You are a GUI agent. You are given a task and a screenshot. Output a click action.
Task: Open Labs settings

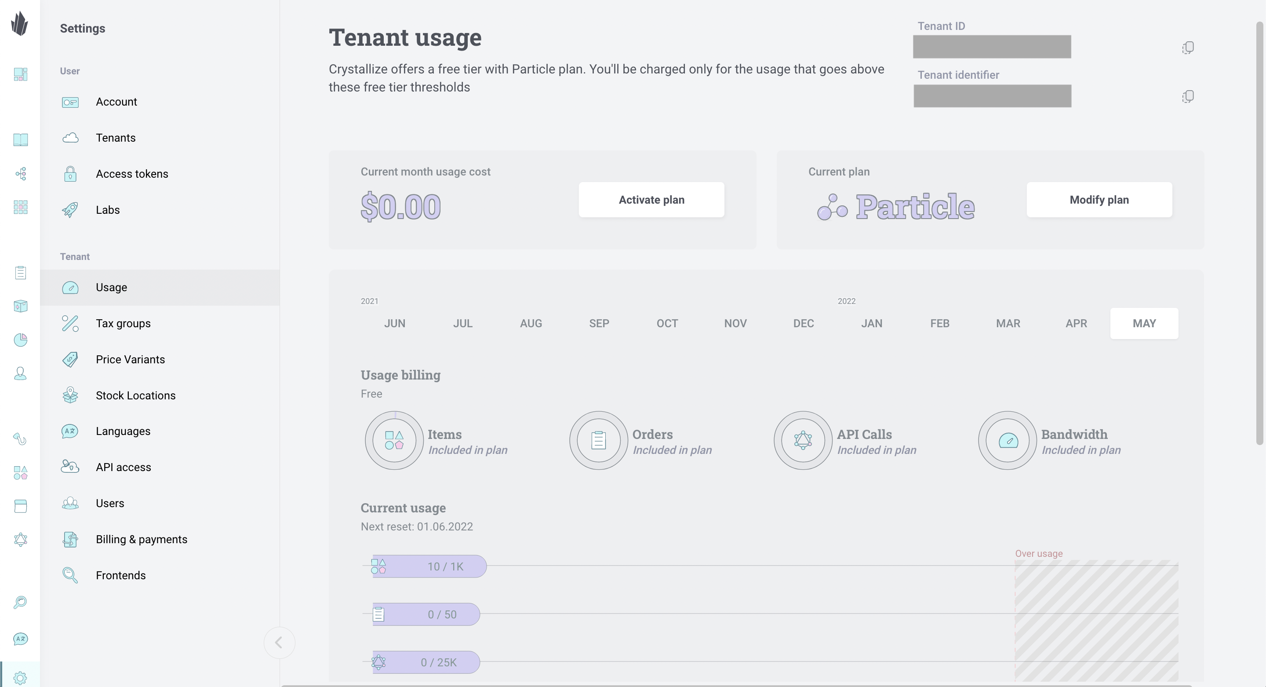[160, 210]
